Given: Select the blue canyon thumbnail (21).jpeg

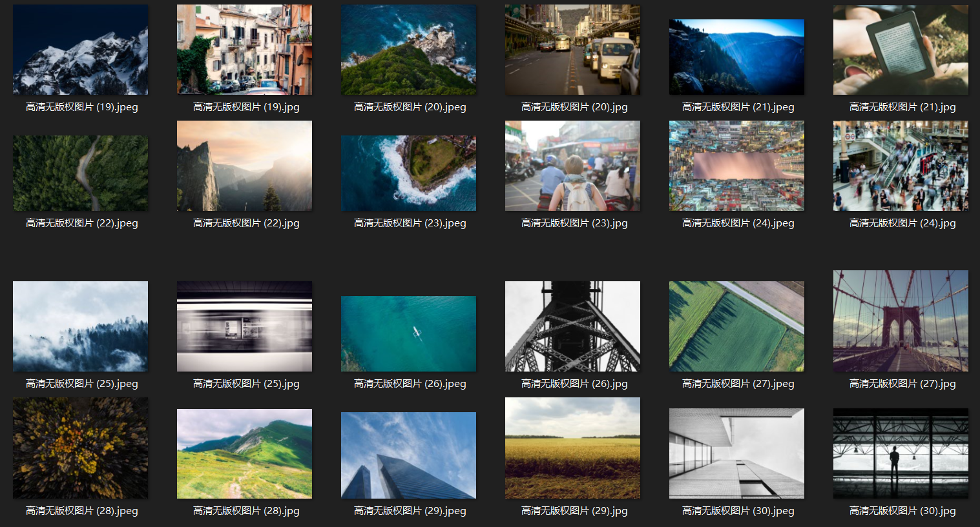Looking at the screenshot, I should 736,57.
